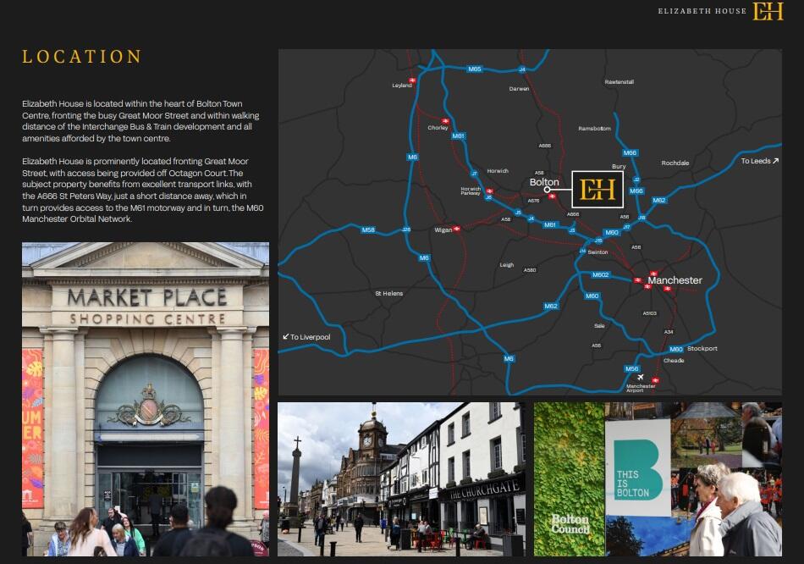Open The Churchgate street photo
Screen dimensions: 804x564
point(401,478)
